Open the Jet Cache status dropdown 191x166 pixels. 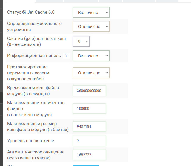coord(91,13)
